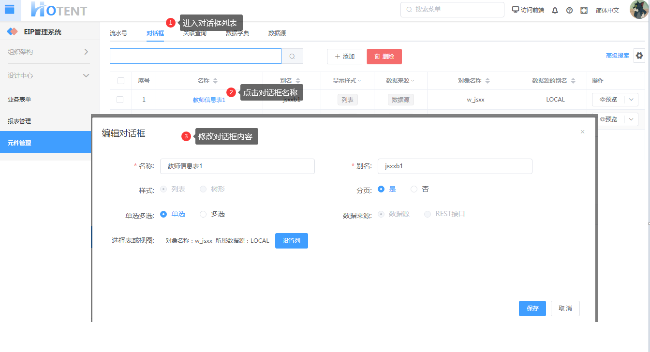Focus the 搜索菜单 search field
This screenshot has width=650, height=352.
tap(452, 10)
